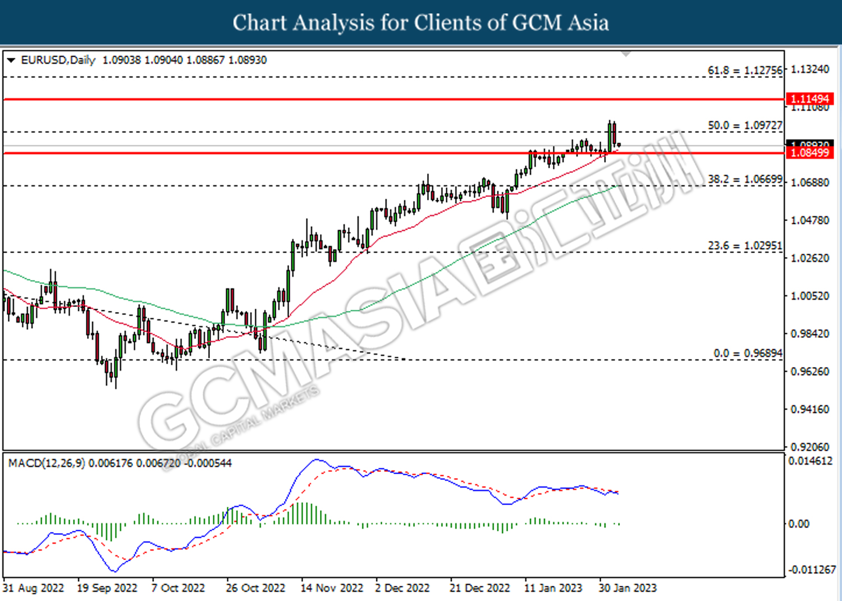Click the 14 Nov 2022 date label

click(x=332, y=588)
